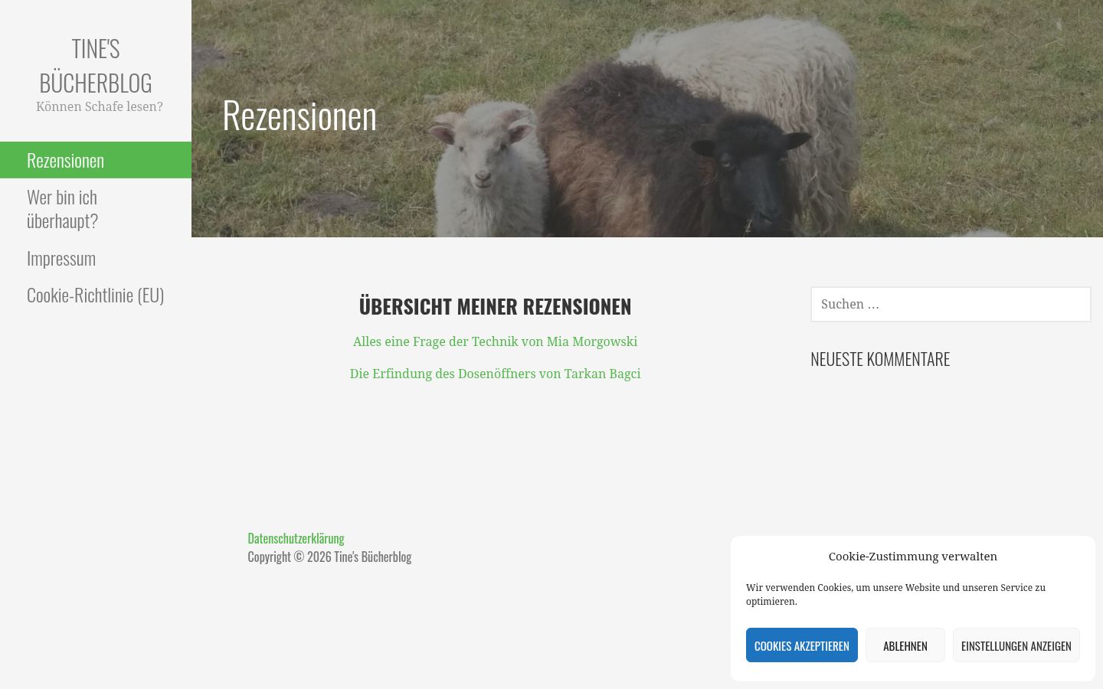Viewport: 1103px width, 689px height.
Task: Open the Impressum page
Action: click(96, 258)
